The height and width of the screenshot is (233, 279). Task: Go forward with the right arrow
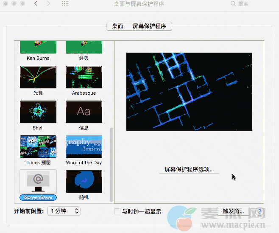click(48, 3)
